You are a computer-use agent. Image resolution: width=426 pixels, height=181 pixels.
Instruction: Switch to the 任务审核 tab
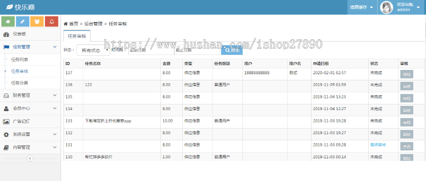pyautogui.click(x=77, y=36)
